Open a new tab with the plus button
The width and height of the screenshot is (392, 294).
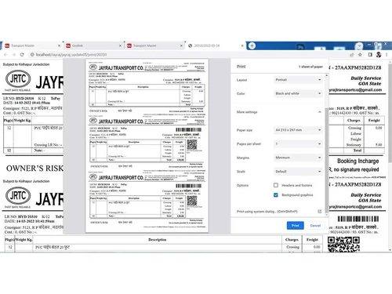252,45
